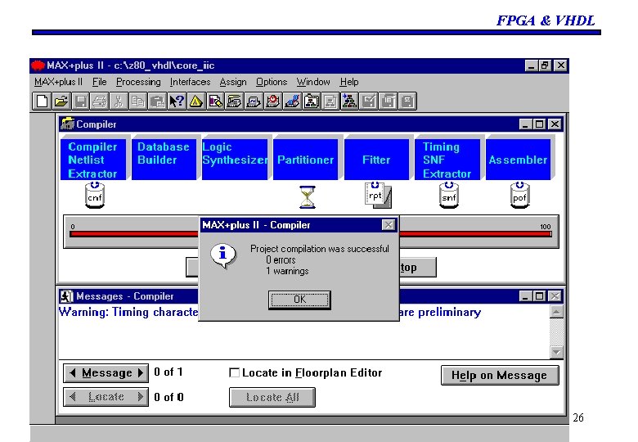
Task: Open the Interfaces menu
Action: [x=190, y=82]
